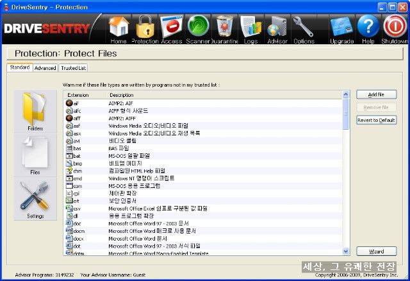Open the Home toolbar icon
Image resolution: width=410 pixels, height=281 pixels.
[x=119, y=30]
